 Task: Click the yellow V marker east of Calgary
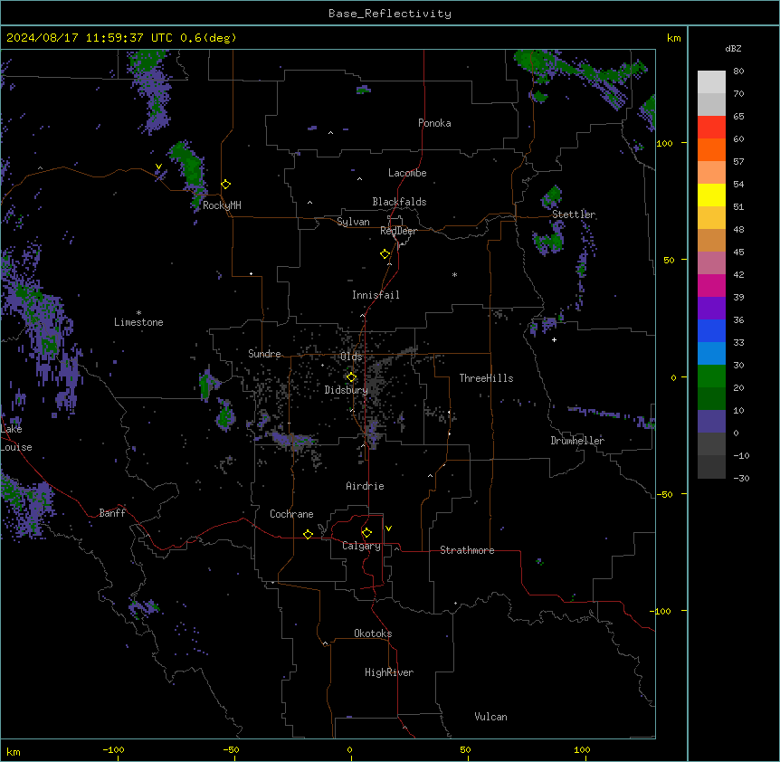point(388,529)
